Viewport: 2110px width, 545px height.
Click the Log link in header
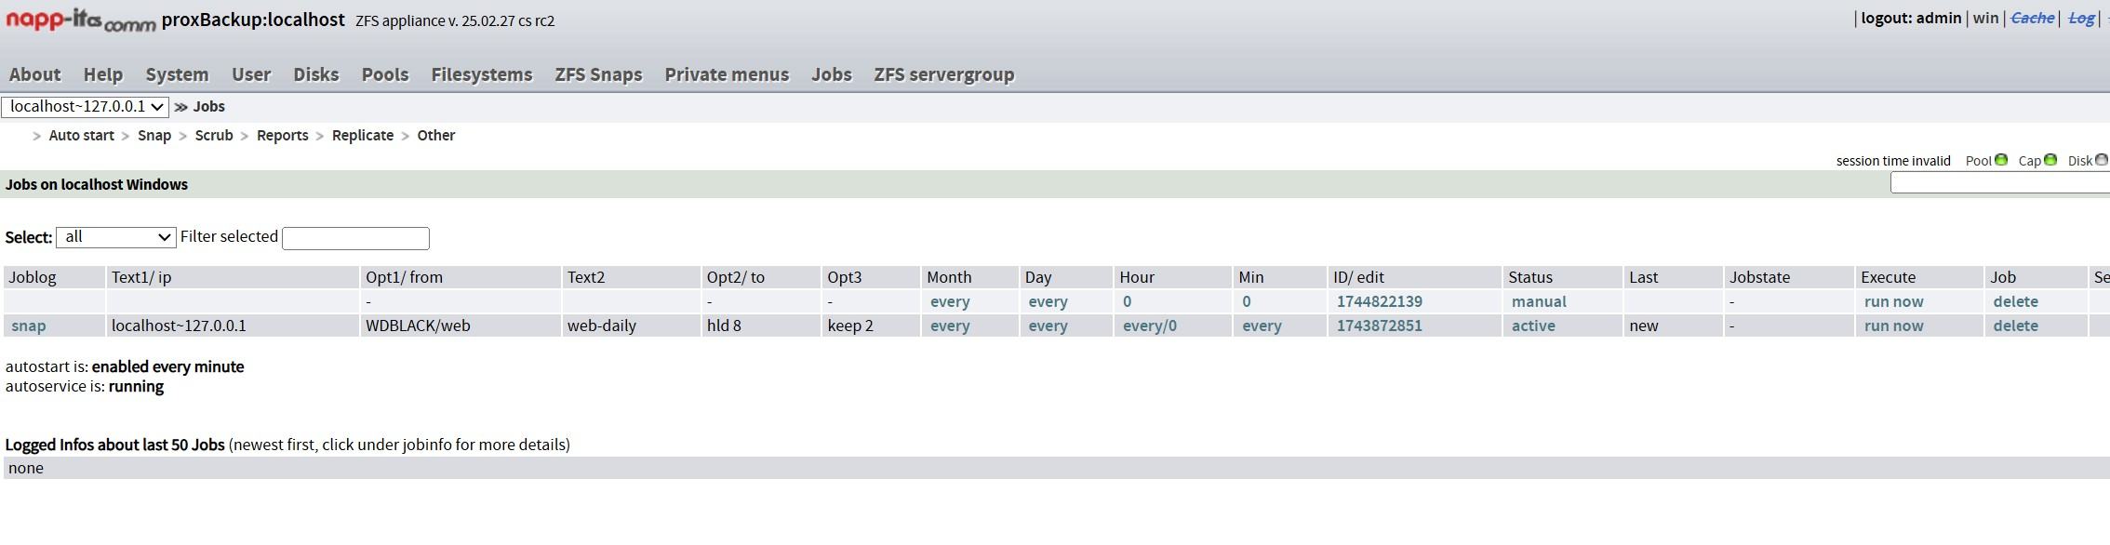point(2081,19)
